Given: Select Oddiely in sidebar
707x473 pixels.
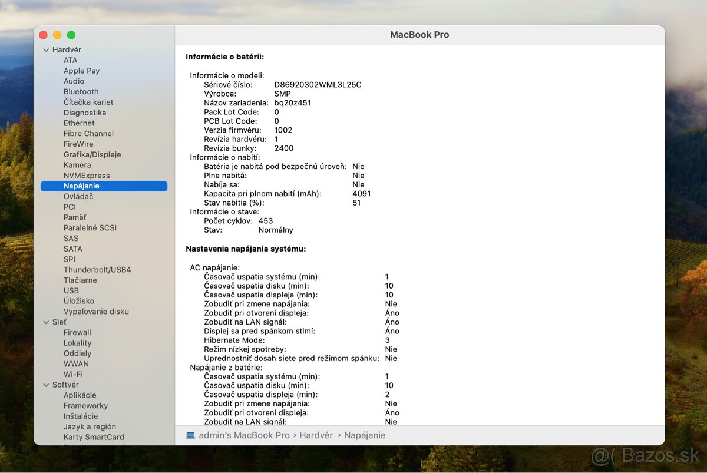Looking at the screenshot, I should point(77,353).
